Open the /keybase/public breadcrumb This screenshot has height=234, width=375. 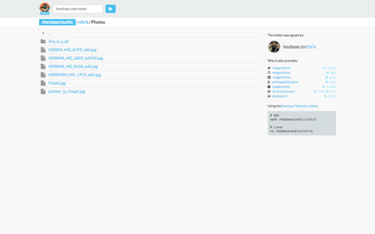57,22
